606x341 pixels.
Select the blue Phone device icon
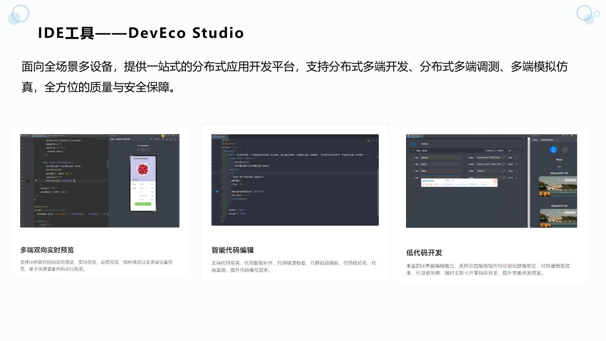[553, 149]
